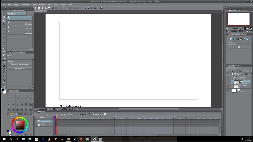The image size is (253, 142).
Task: Select the Move (hand) tool
Action: [4, 17]
